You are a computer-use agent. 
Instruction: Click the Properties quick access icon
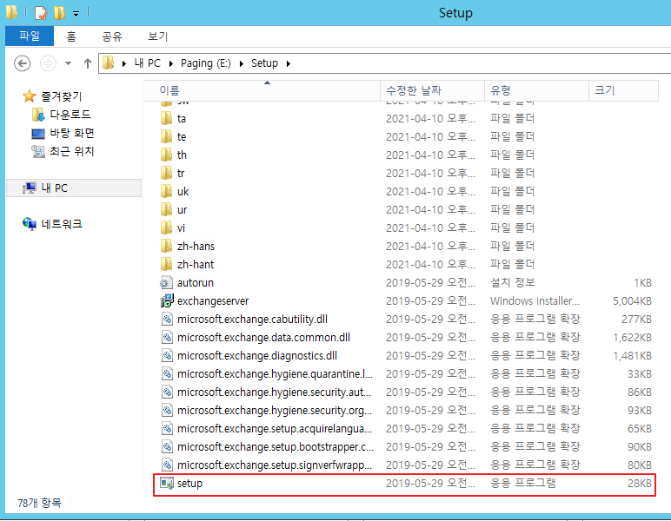point(41,13)
